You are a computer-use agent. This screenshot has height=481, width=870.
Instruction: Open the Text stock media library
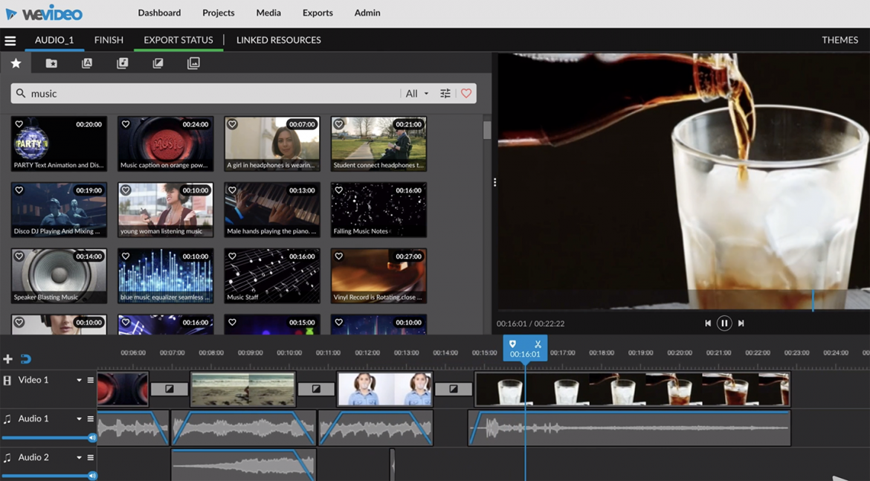click(87, 62)
